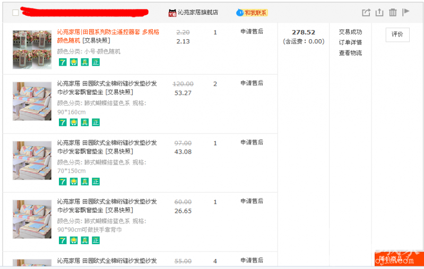Screen dimensions: 424x269
Task: Click the yellow shield badge on 70*150cm item
Action: click(x=74, y=182)
